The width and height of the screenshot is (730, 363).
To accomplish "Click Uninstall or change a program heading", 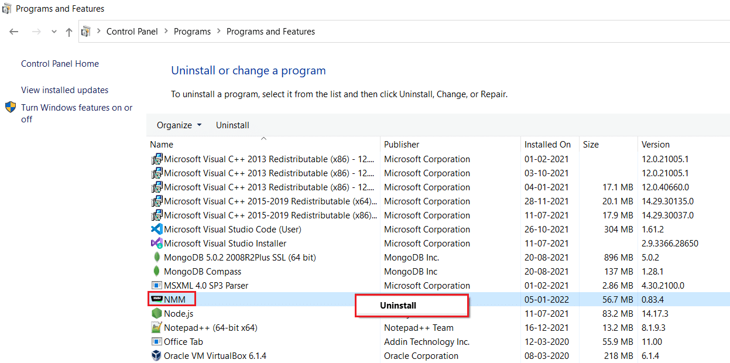I will (x=248, y=70).
